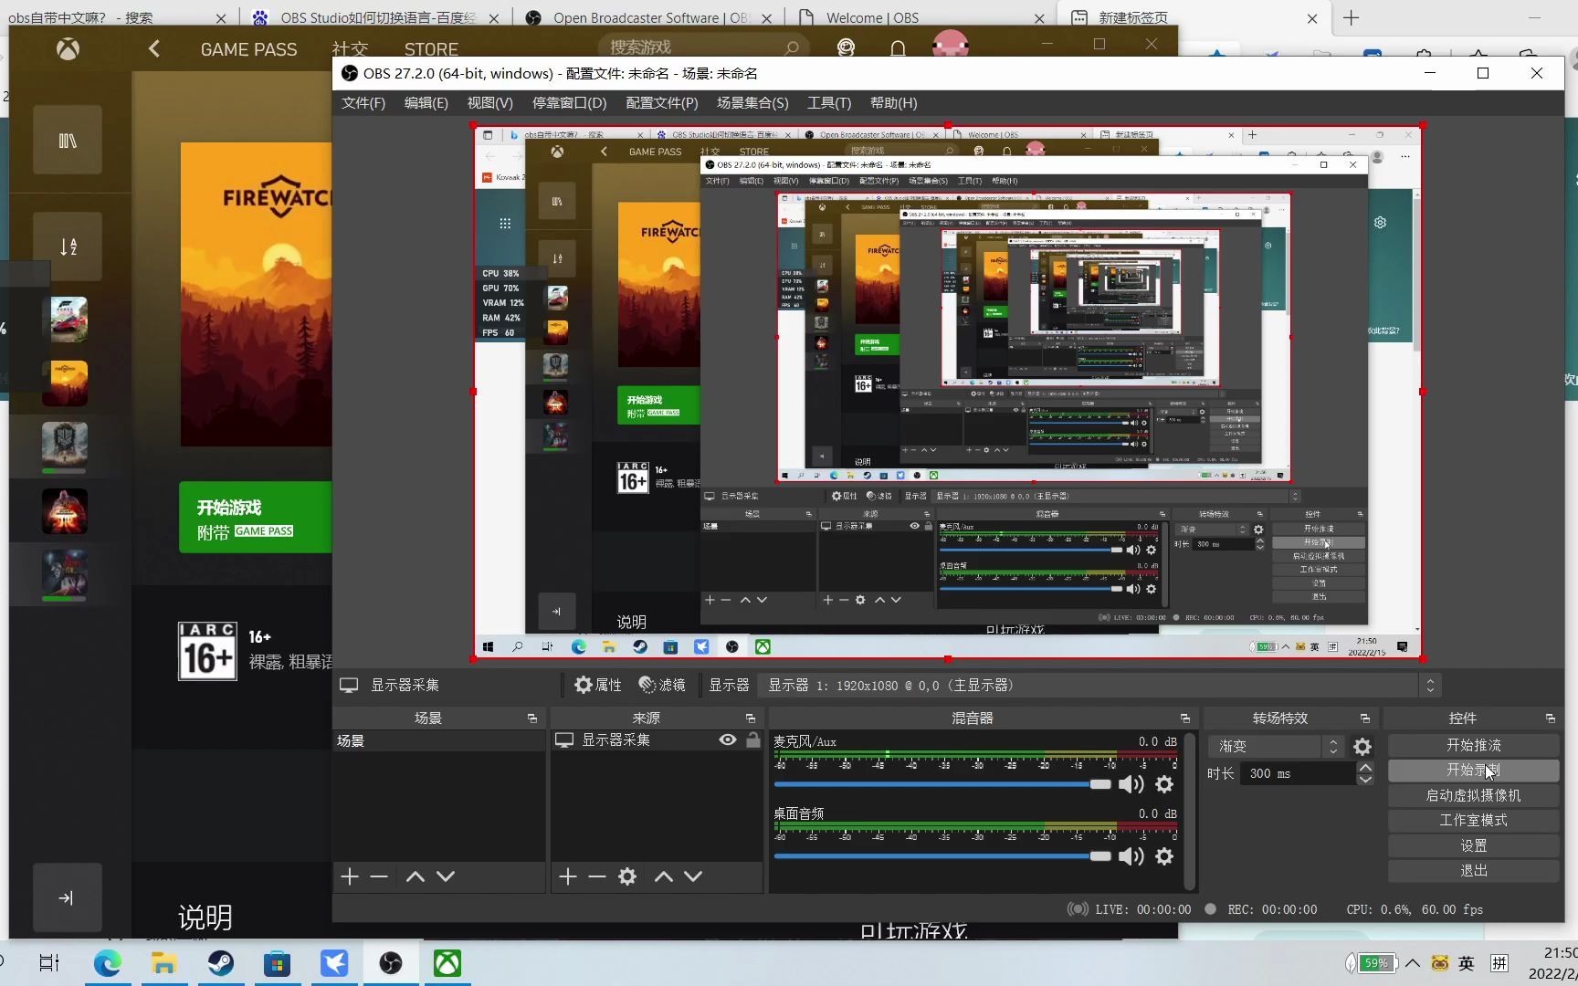Open 视图(V) menu

pyautogui.click(x=490, y=103)
